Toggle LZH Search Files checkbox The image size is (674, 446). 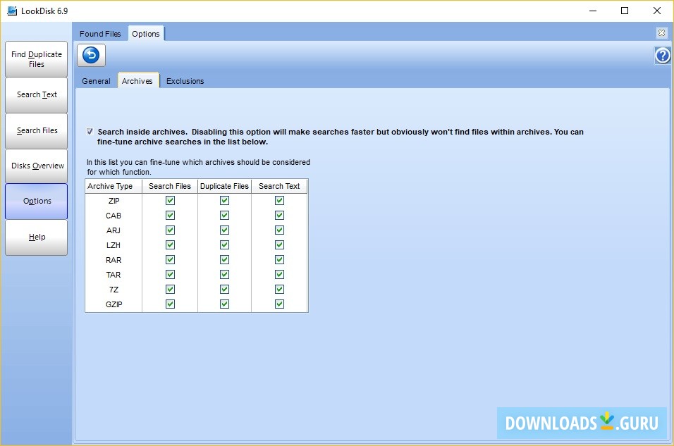170,245
